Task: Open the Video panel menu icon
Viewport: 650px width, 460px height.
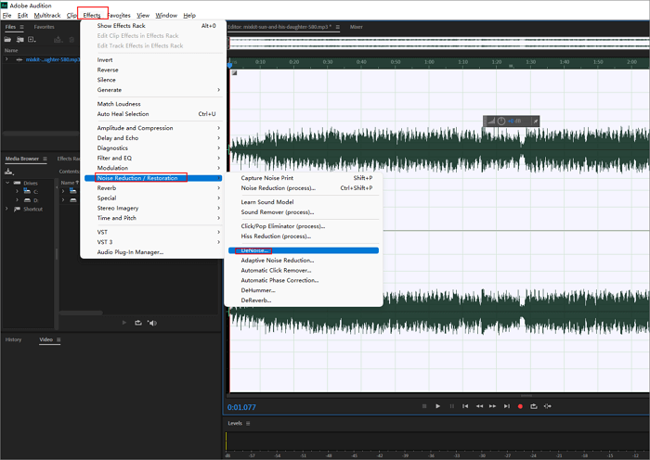Action: pos(58,339)
